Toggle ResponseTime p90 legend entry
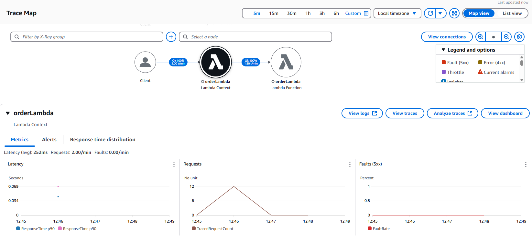532x240 pixels. pyautogui.click(x=77, y=229)
